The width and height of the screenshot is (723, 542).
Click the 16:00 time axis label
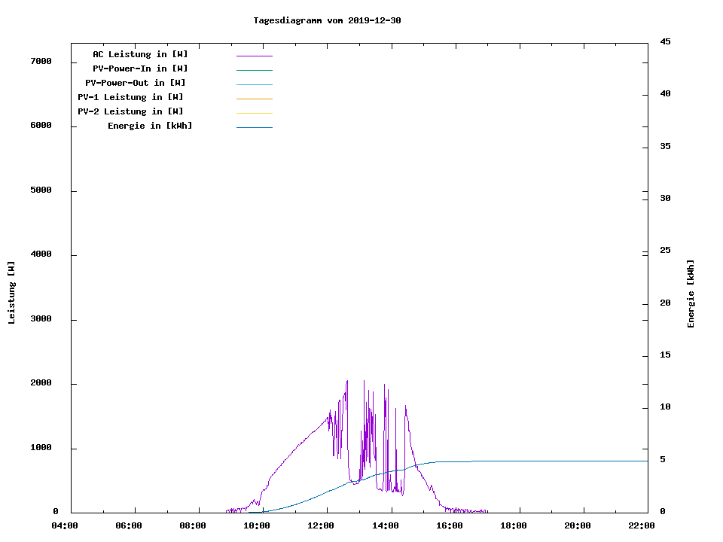click(x=450, y=525)
